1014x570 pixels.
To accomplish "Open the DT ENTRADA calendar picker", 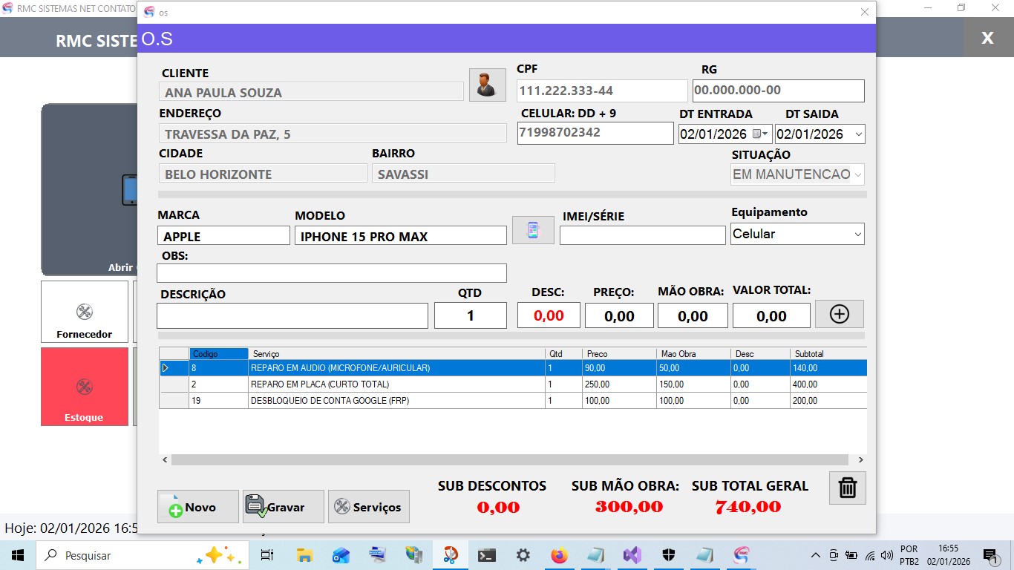I will click(759, 134).
